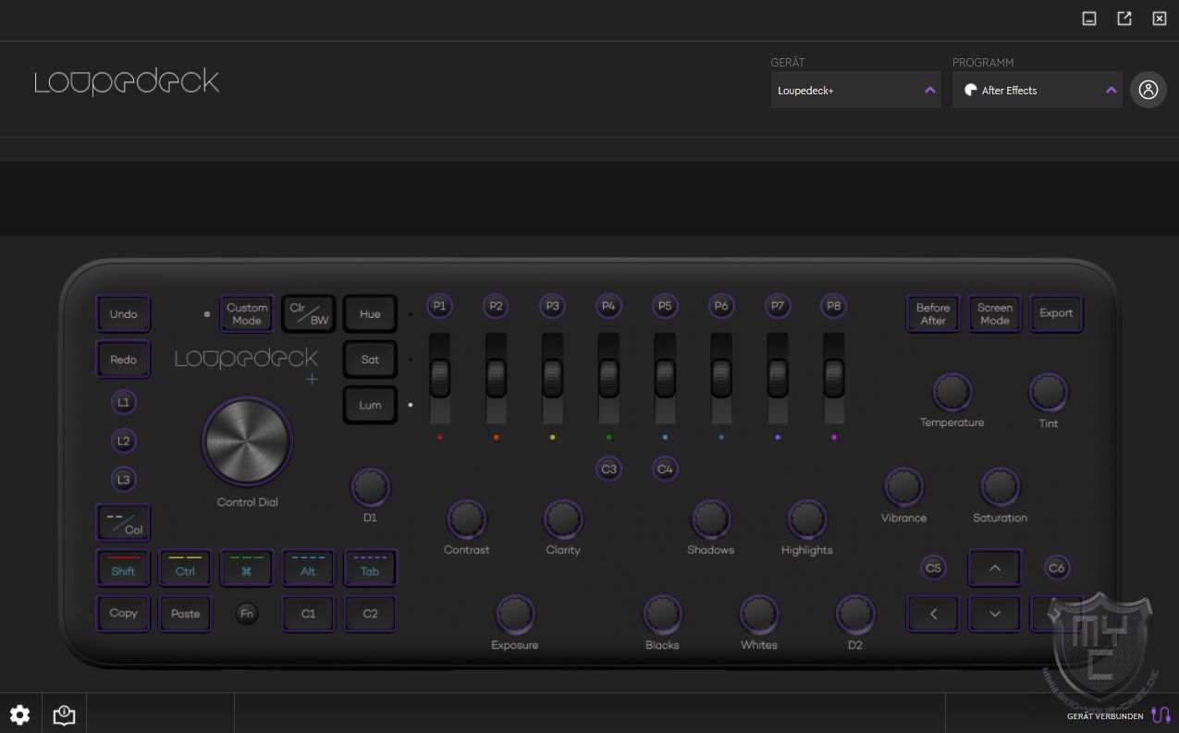The image size is (1179, 733).
Task: Click the Tab key button
Action: coord(370,568)
